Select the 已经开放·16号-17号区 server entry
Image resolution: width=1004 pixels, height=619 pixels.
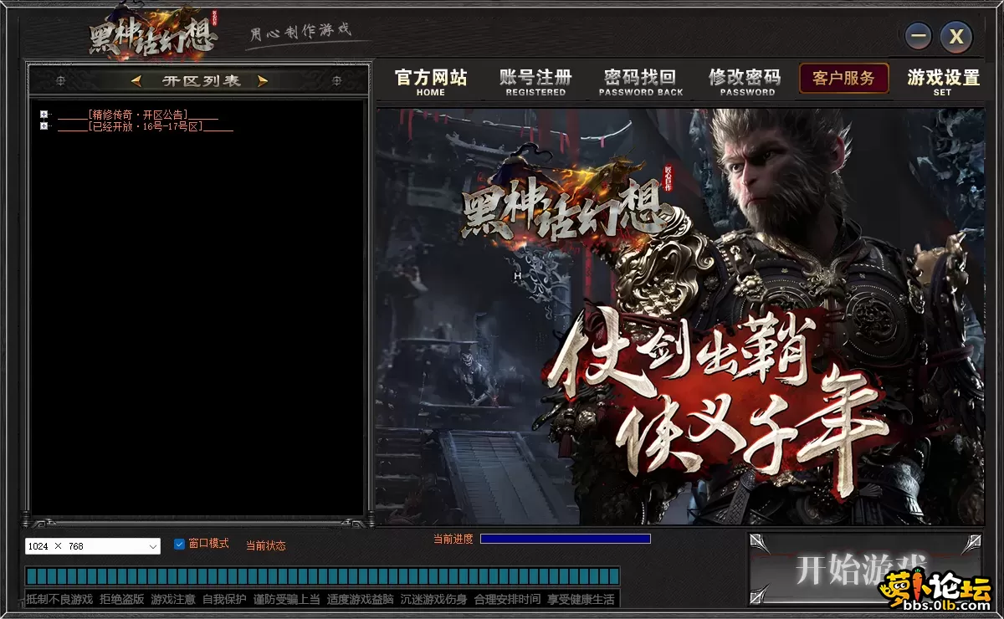146,126
